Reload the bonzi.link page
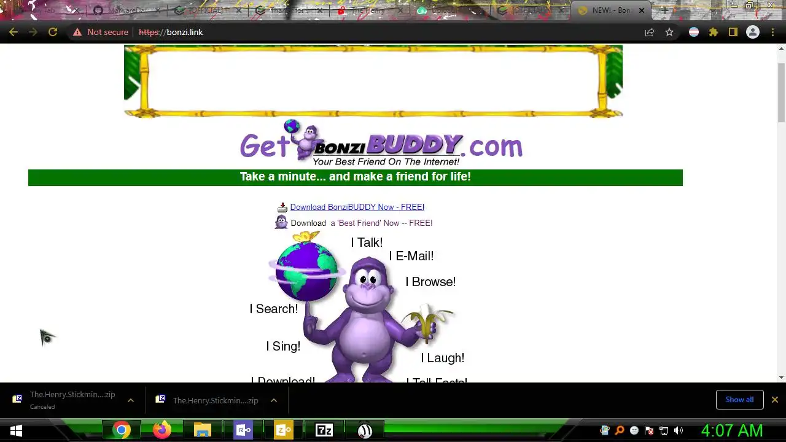 tap(53, 32)
